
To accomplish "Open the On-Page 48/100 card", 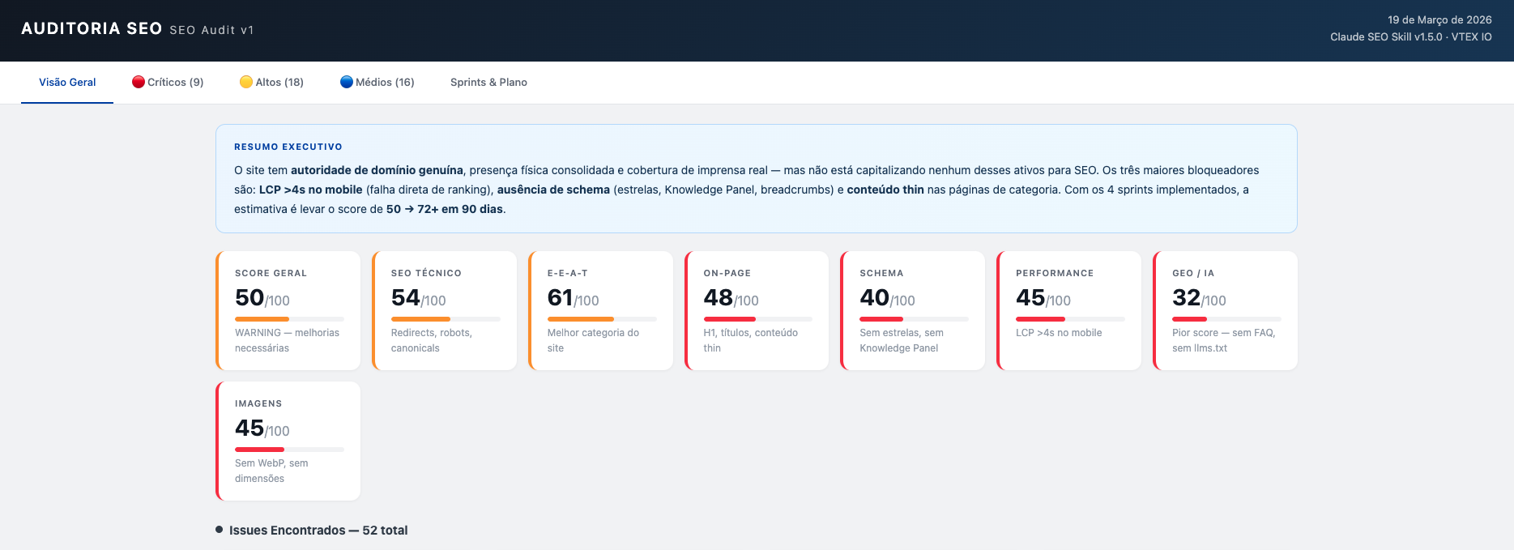I will [x=757, y=310].
